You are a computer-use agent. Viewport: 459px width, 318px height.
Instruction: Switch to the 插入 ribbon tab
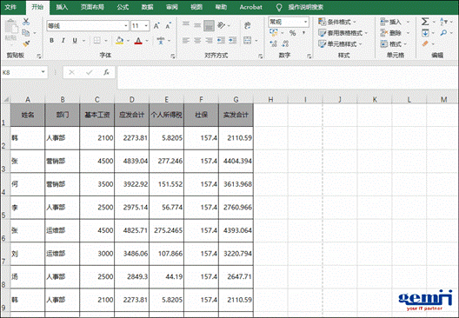[x=62, y=7]
